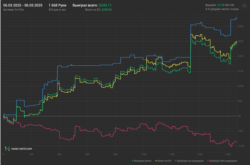Toggle the blue 'Выиграл на шоудауне' legend series

189,161
